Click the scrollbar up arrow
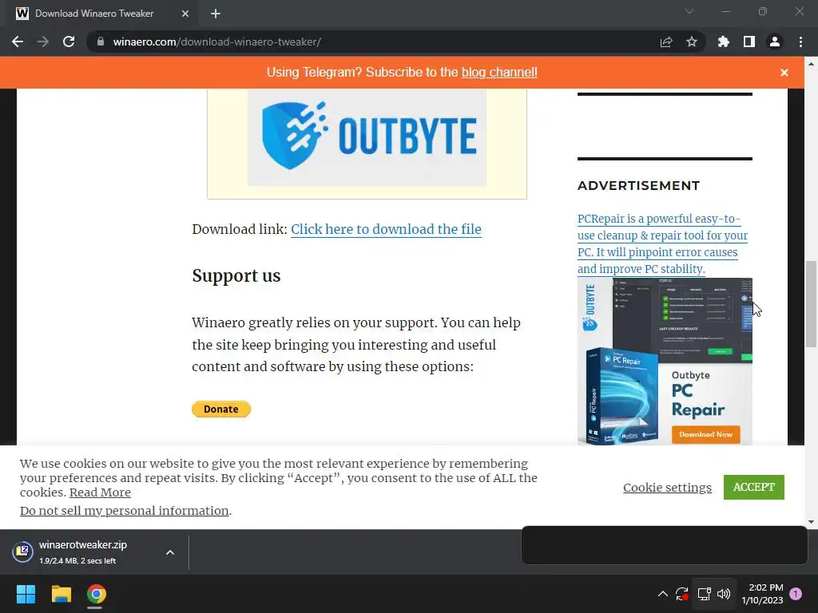818x613 pixels. coord(811,64)
